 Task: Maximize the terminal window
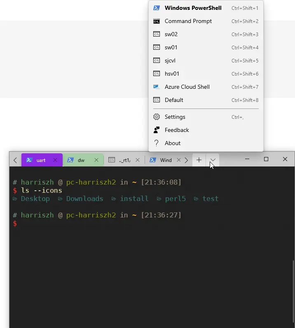tap(266, 159)
